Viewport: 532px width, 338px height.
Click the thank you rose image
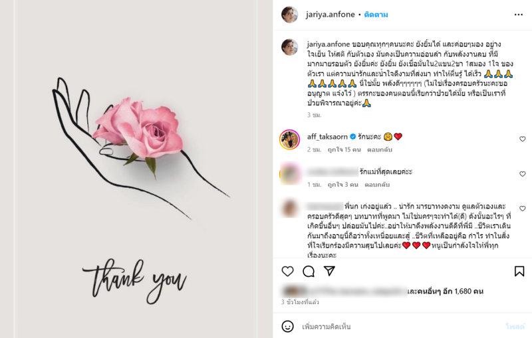(x=136, y=169)
